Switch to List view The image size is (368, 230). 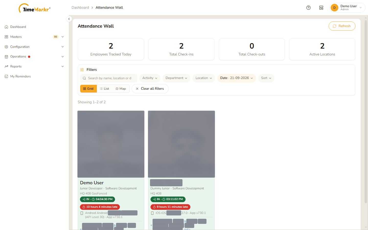click(x=105, y=89)
